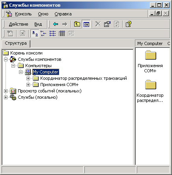172x175 pixels.
Task: Toggle the Show/Hide console tree button
Action: [86, 24]
